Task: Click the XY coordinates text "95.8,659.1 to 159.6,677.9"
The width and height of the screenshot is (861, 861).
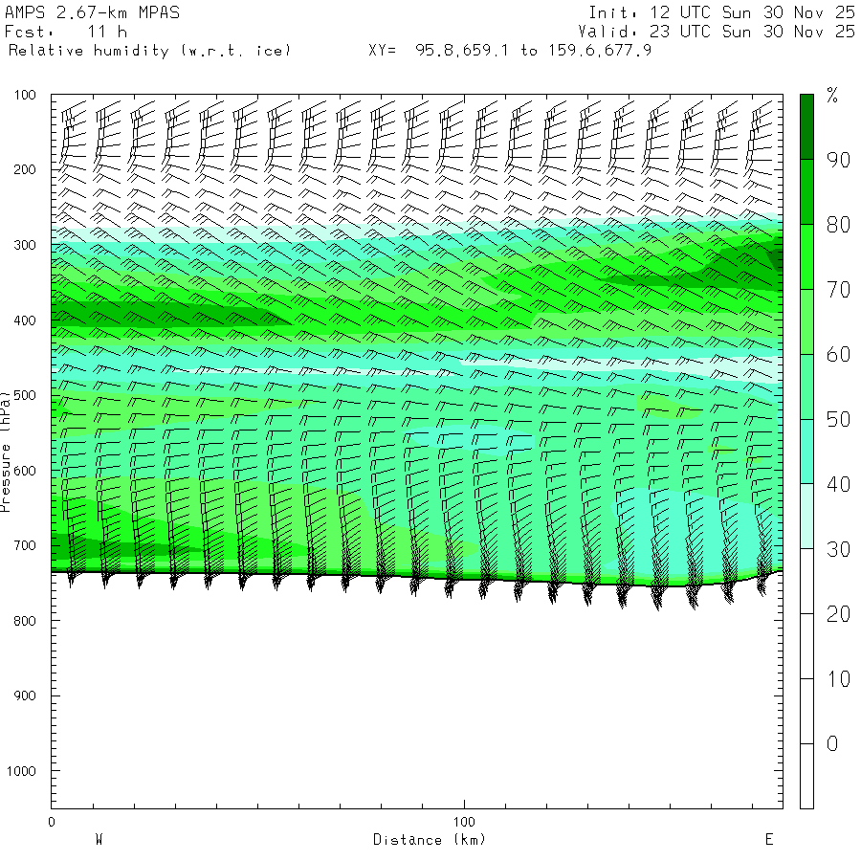Action: pyautogui.click(x=533, y=51)
